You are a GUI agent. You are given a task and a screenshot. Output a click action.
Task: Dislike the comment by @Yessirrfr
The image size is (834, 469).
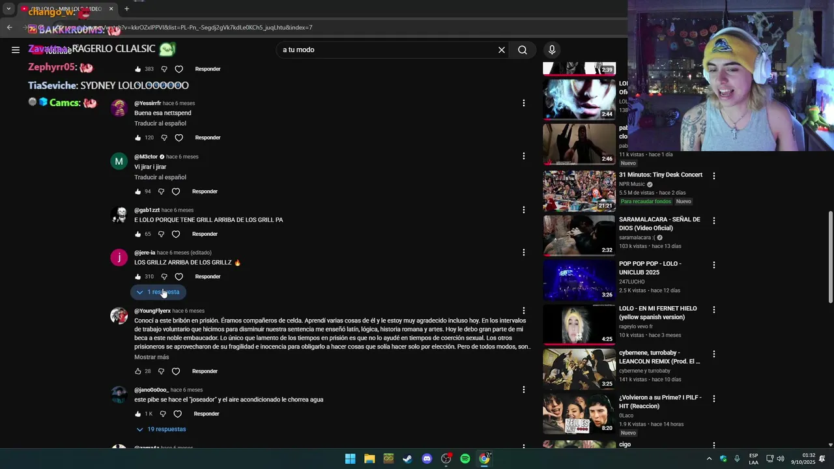pyautogui.click(x=164, y=137)
